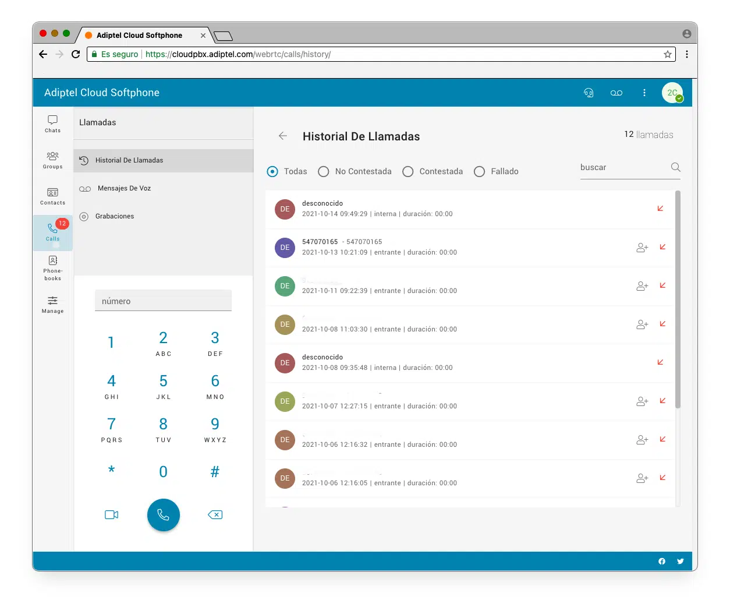Viewport: 730px width, 614px height.
Task: Dial digit 2 ABC on keypad
Action: tap(164, 344)
